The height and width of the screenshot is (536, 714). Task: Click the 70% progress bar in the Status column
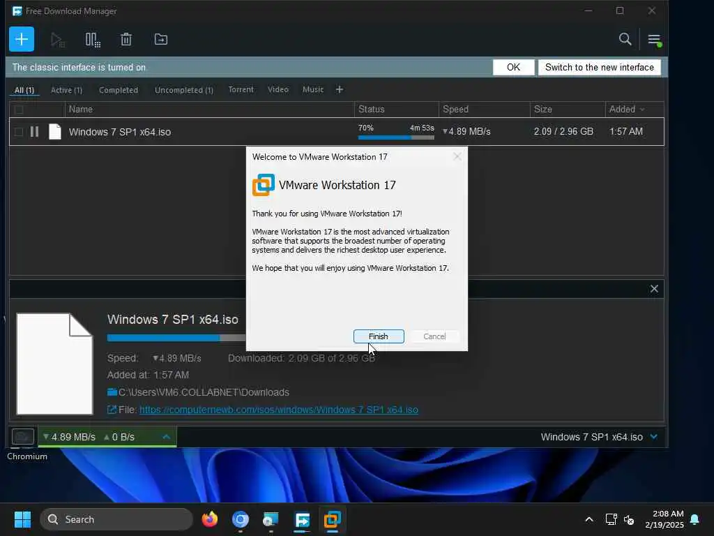pos(396,137)
